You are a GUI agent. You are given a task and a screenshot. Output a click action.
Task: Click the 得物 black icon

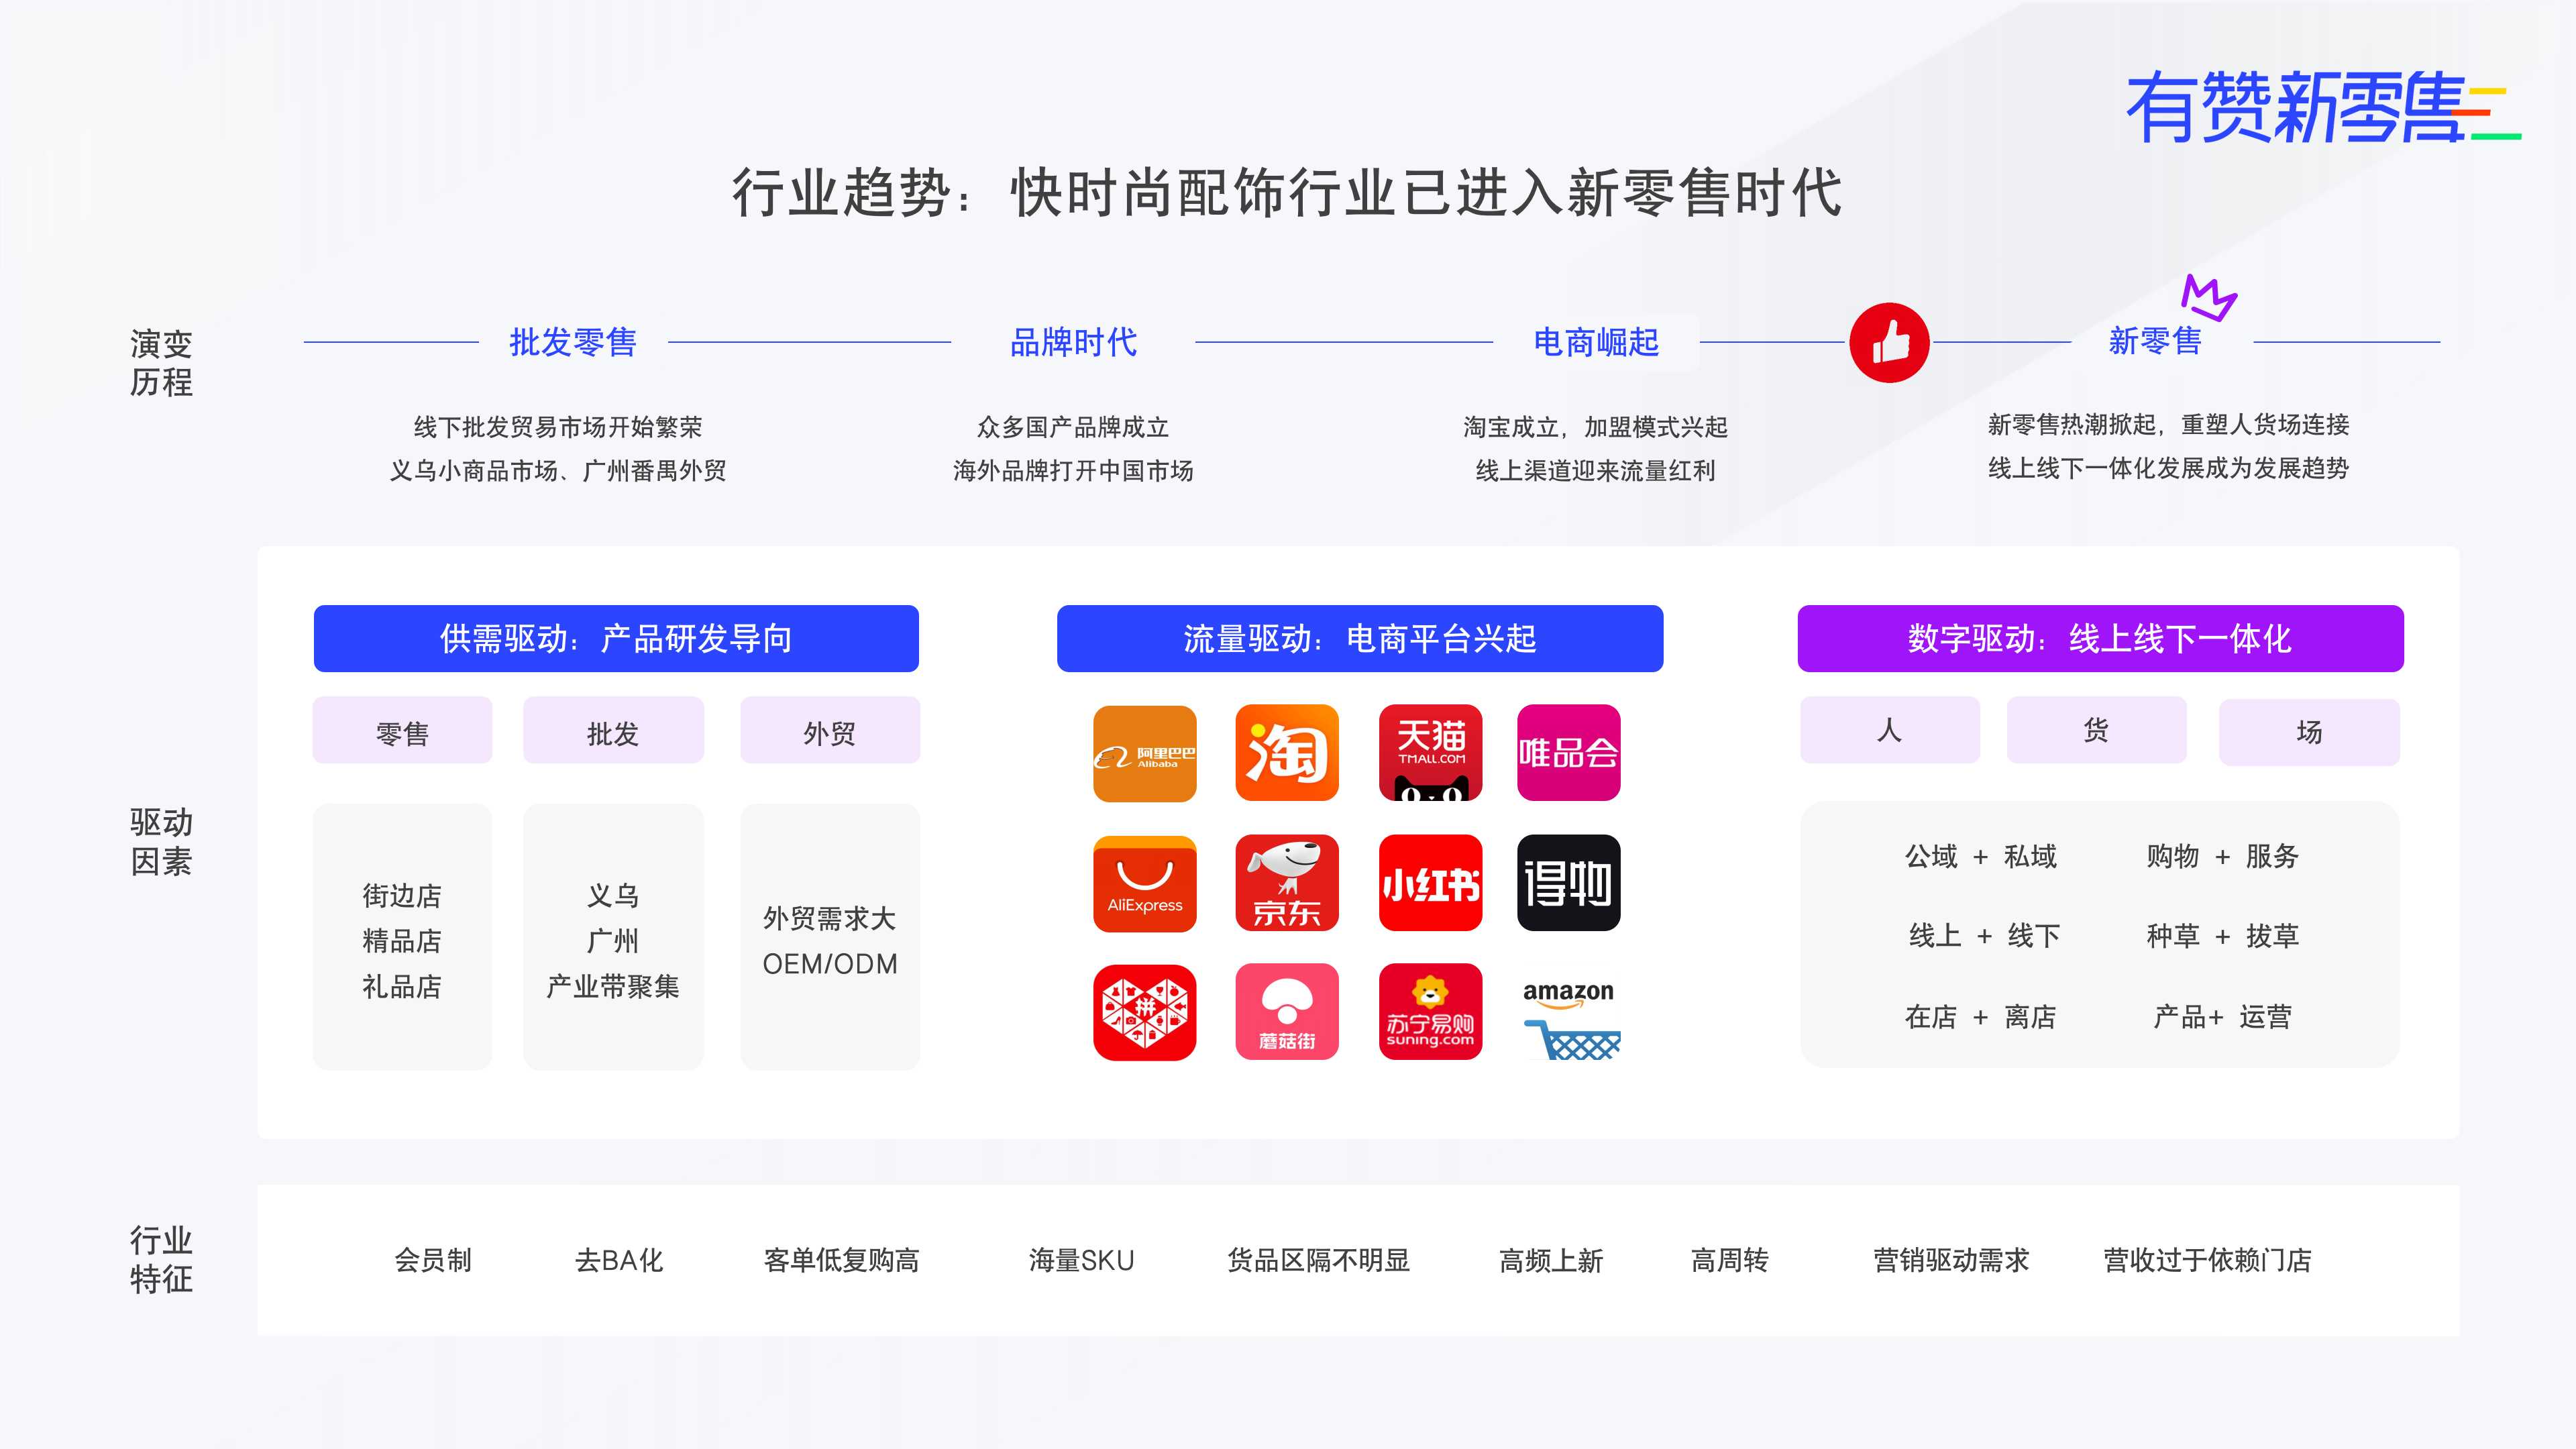click(x=1568, y=883)
